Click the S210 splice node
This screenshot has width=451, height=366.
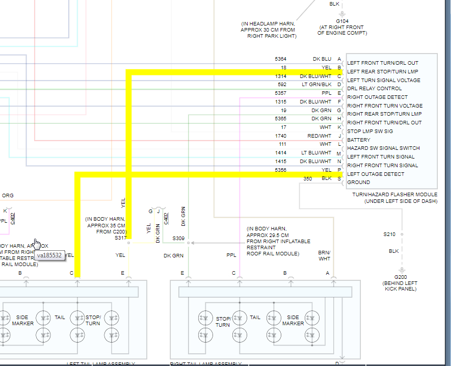pyautogui.click(x=402, y=234)
